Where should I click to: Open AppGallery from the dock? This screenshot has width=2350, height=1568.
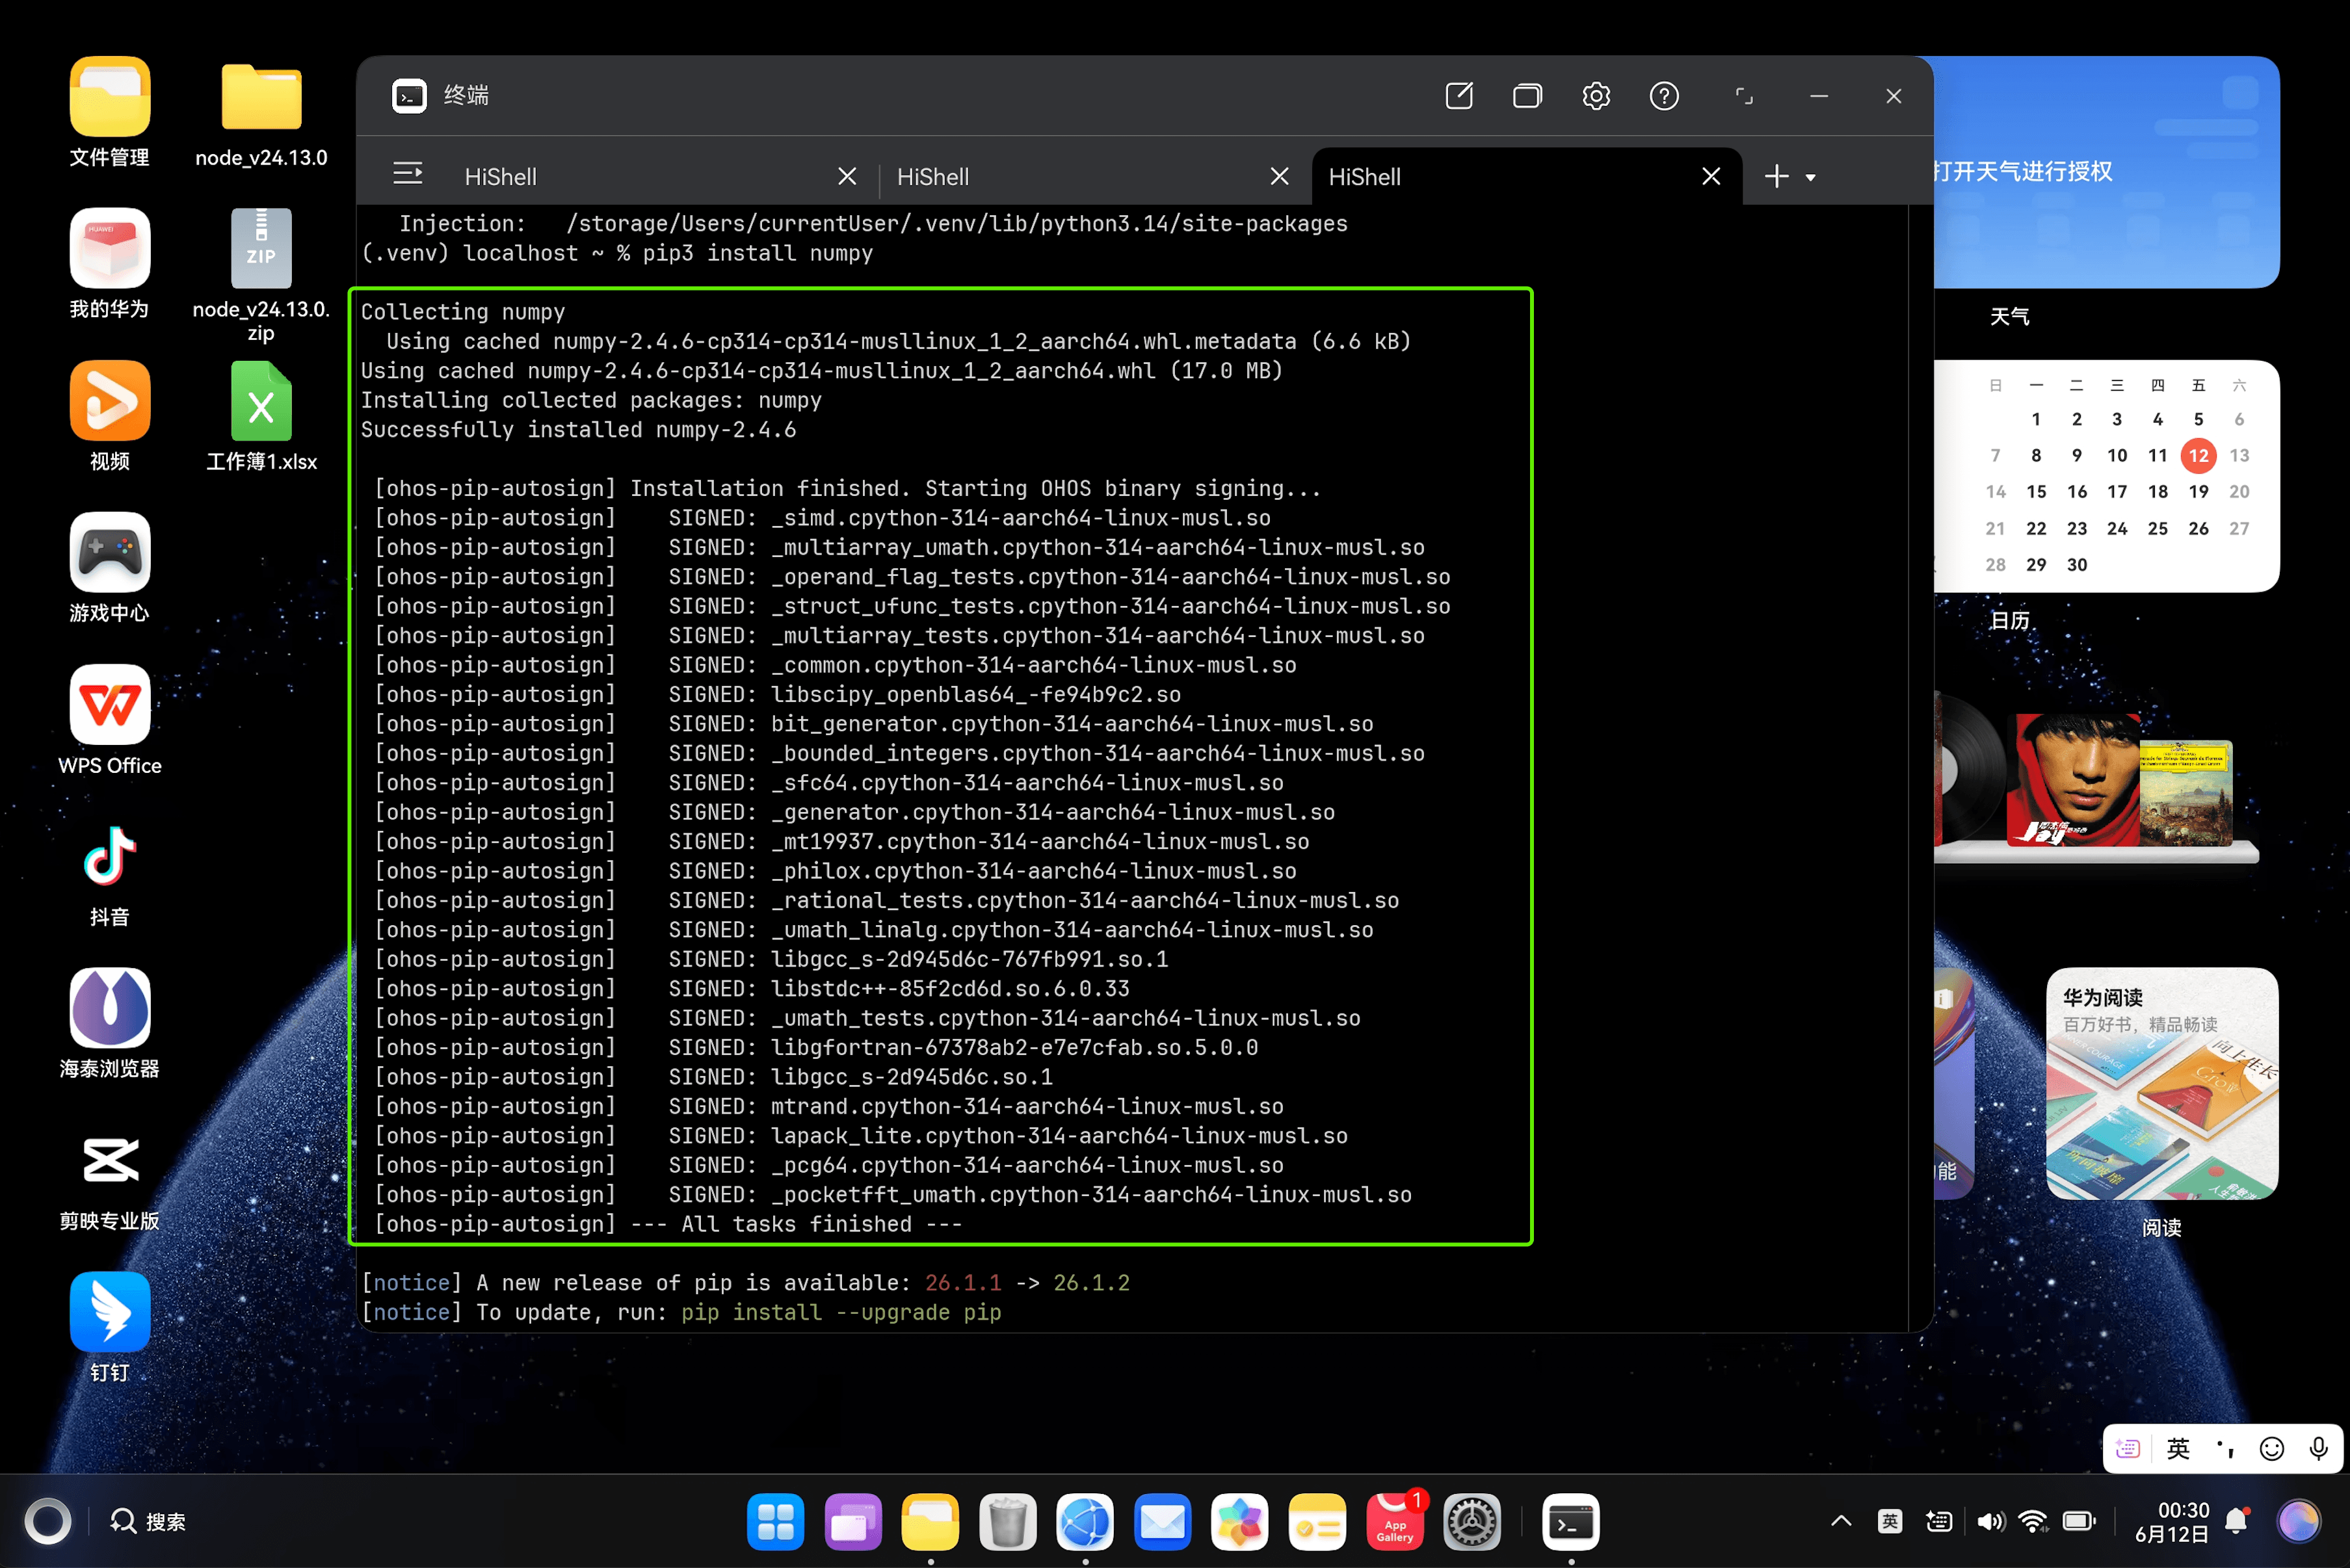tap(1394, 1521)
